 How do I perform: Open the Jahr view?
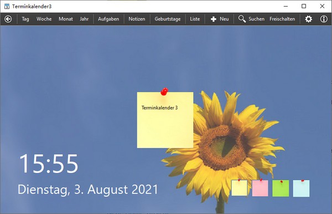[x=84, y=19]
